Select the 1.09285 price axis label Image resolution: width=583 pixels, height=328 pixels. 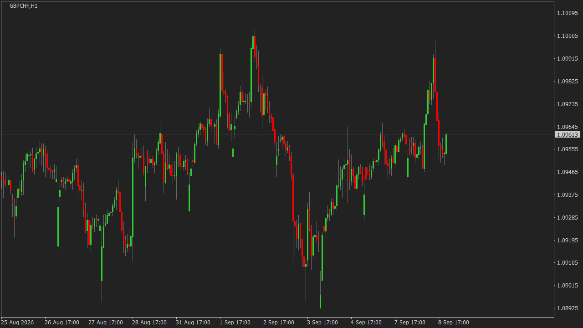[568, 217]
